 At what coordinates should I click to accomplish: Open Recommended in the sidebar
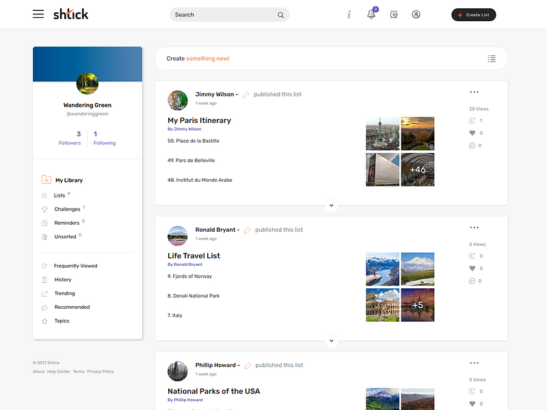click(72, 307)
